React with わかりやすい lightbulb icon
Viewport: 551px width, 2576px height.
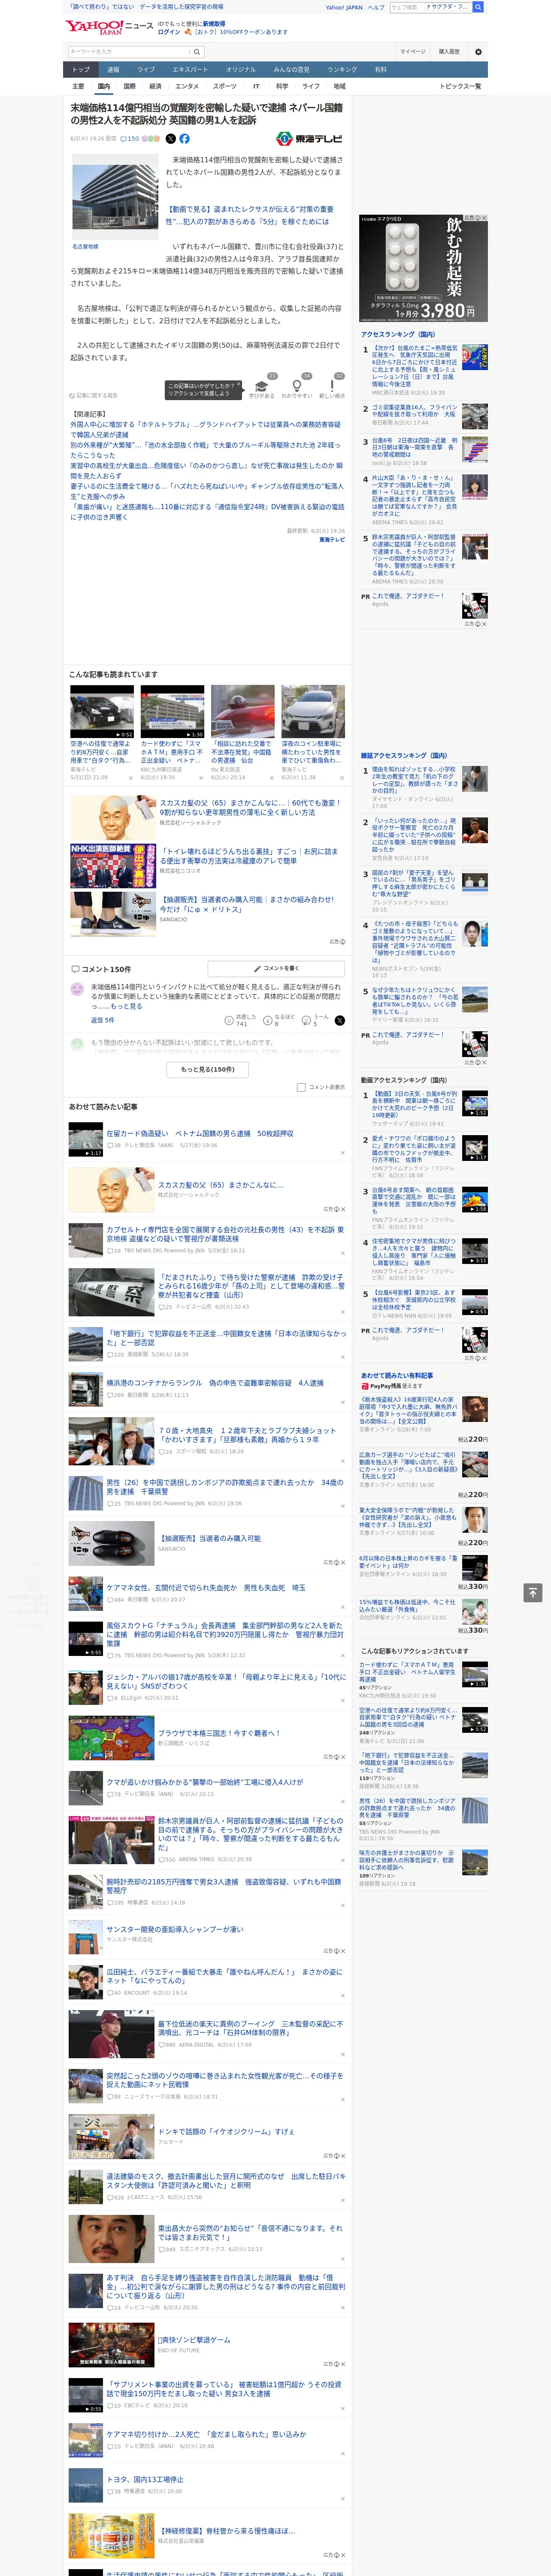297,386
